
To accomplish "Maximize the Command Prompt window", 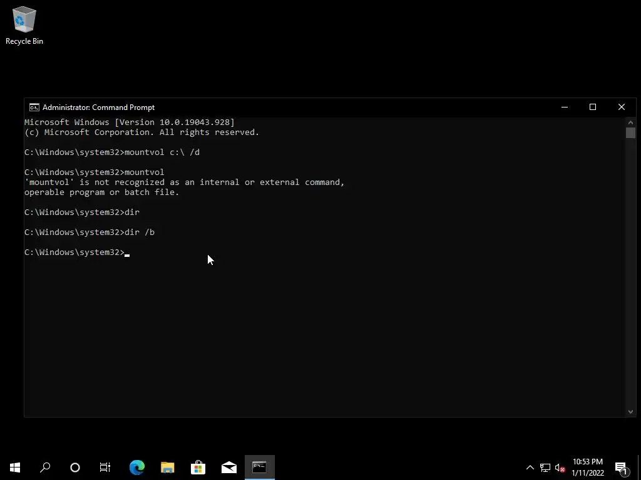I will [593, 107].
